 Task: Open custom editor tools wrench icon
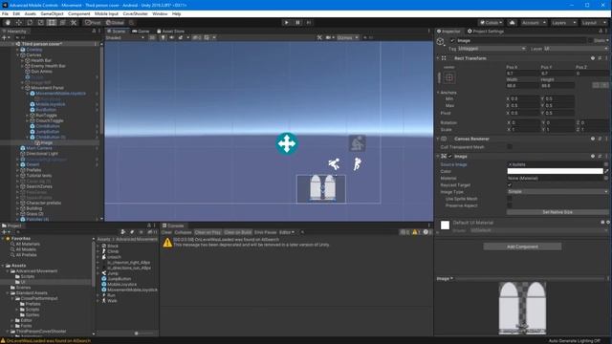pos(74,23)
